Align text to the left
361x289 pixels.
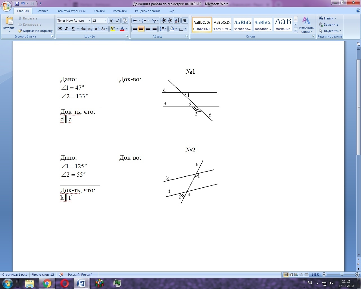tap(135, 29)
